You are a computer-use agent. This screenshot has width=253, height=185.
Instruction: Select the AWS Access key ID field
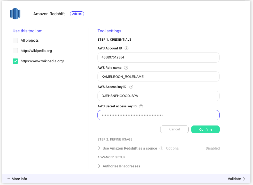158,96
